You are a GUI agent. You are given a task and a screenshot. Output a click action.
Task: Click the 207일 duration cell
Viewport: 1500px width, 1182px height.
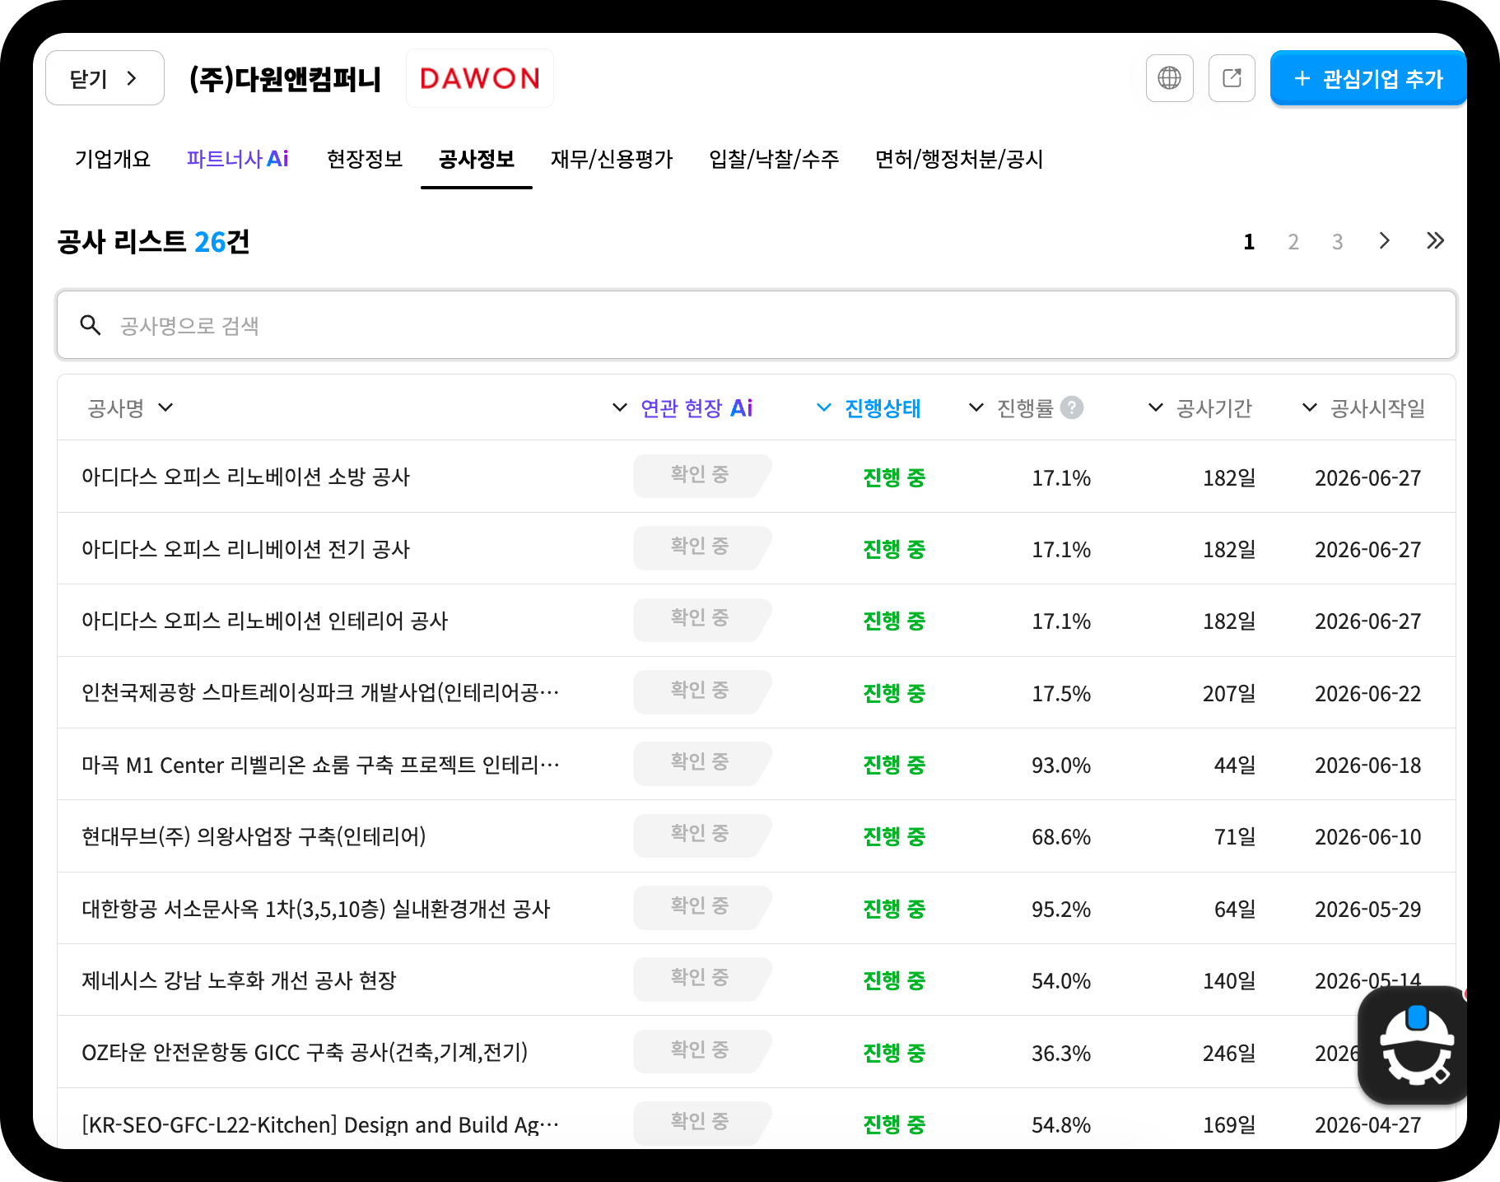(1229, 694)
